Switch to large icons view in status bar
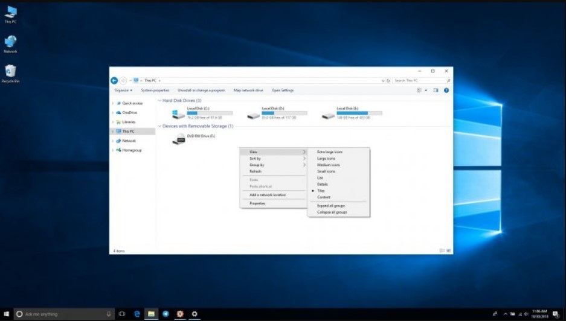The width and height of the screenshot is (566, 321). 449,250
